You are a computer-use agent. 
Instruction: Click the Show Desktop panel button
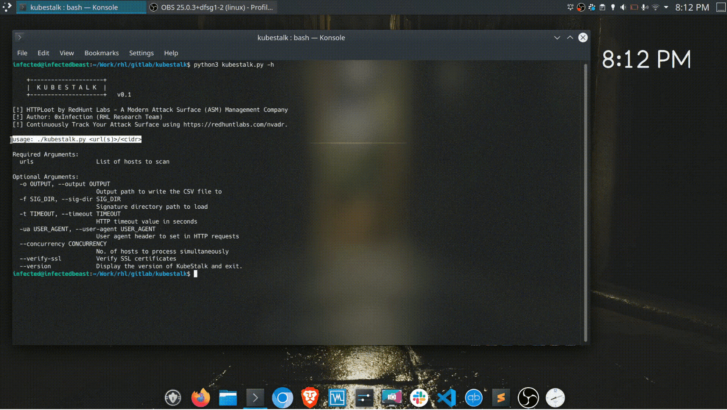pos(721,7)
